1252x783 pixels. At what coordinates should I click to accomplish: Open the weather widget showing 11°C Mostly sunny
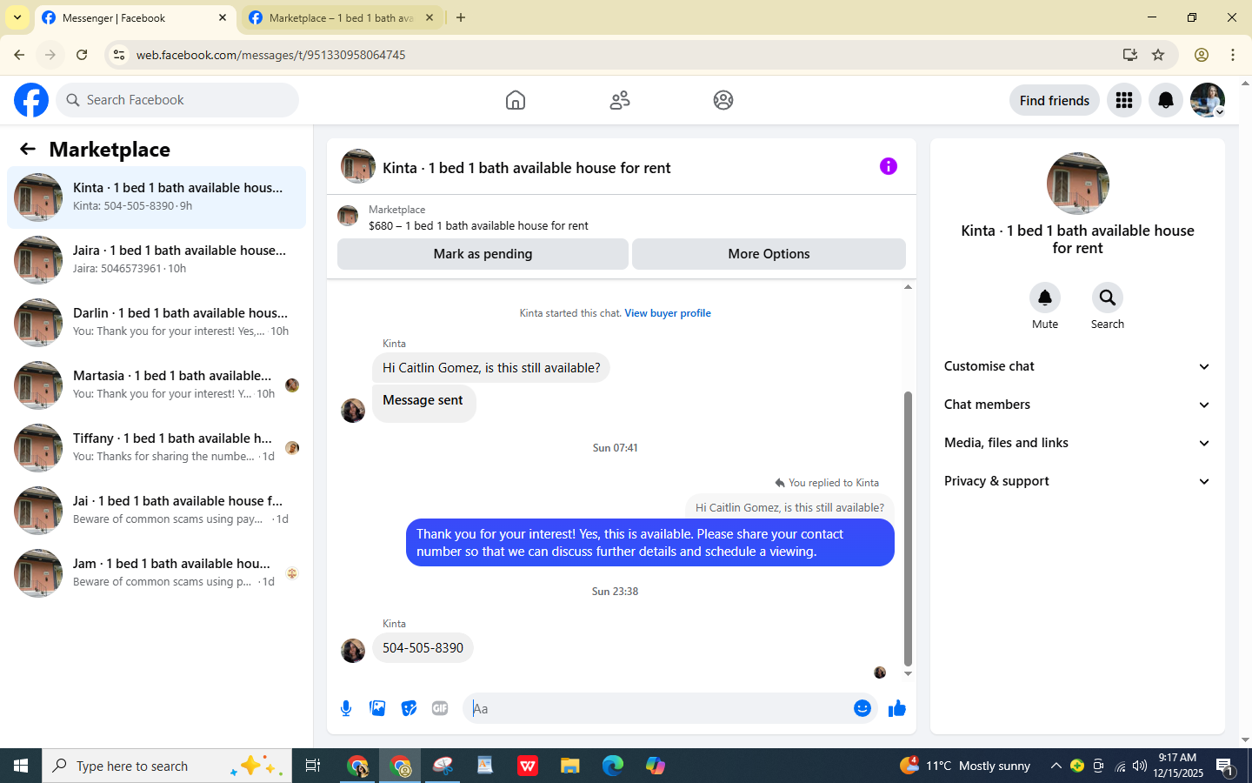click(x=965, y=766)
